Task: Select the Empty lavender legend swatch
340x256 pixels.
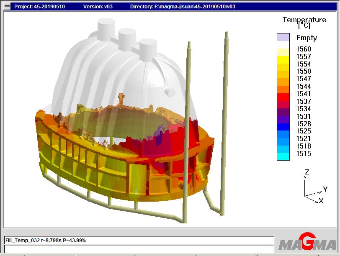Action: click(x=283, y=37)
